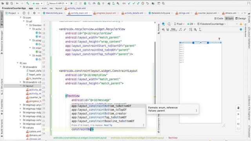
Task: Switch to Split view mode
Action: [x=229, y=18]
